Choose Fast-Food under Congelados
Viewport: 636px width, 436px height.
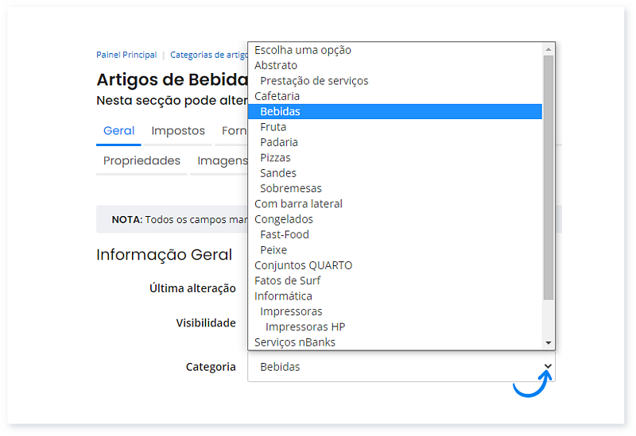pyautogui.click(x=284, y=234)
